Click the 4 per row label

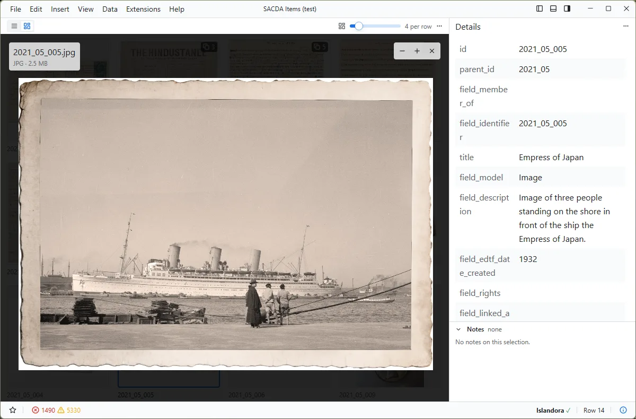[418, 27]
